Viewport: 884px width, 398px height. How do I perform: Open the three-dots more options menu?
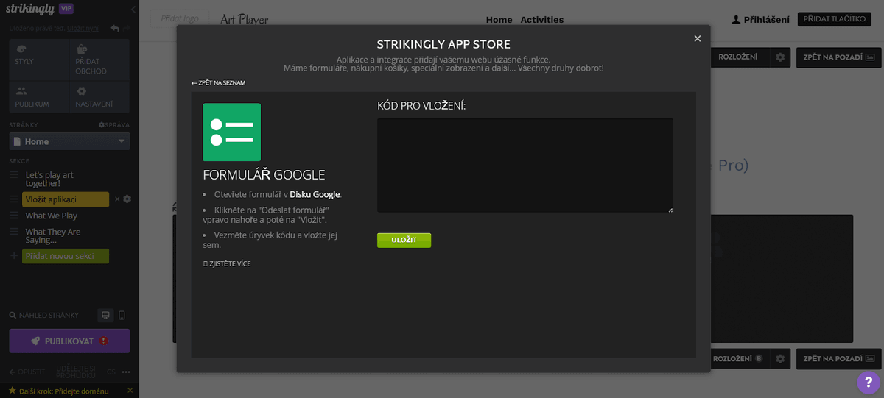(127, 372)
